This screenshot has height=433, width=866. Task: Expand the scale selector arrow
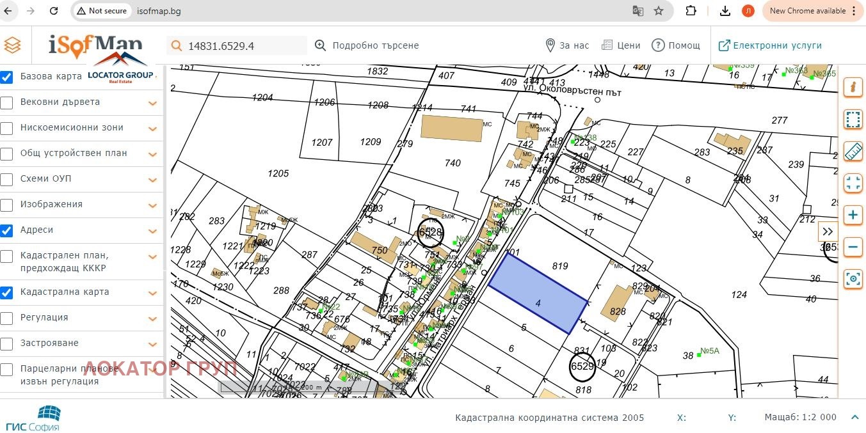pos(854,418)
